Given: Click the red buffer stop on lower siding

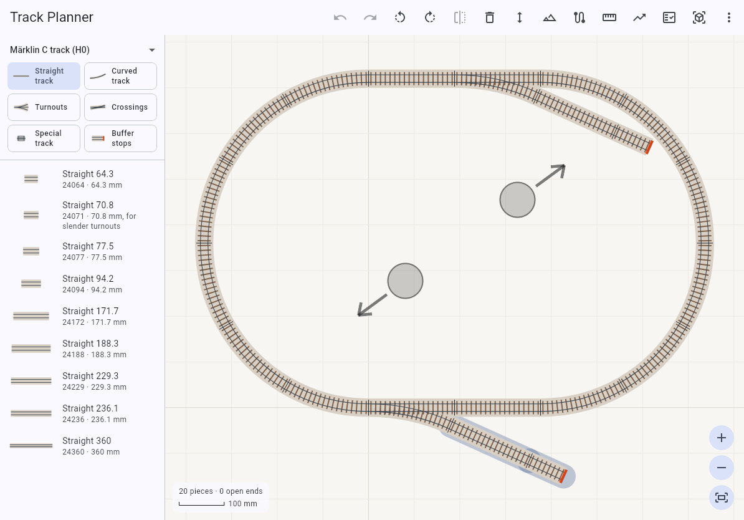Looking at the screenshot, I should pyautogui.click(x=563, y=476).
